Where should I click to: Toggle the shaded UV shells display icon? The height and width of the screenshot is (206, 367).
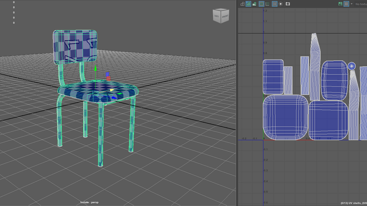point(248,4)
